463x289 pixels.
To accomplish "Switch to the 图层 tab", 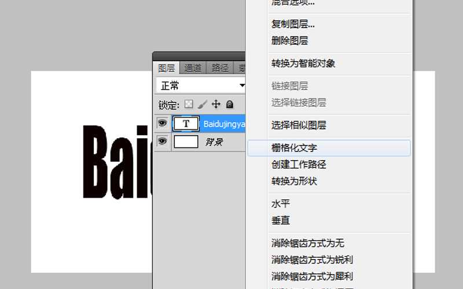I will 166,68.
